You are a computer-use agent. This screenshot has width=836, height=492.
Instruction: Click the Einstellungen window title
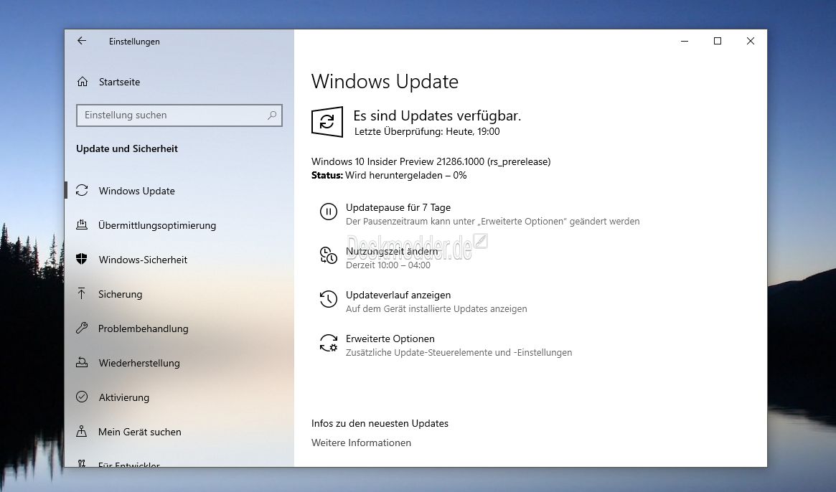(134, 42)
